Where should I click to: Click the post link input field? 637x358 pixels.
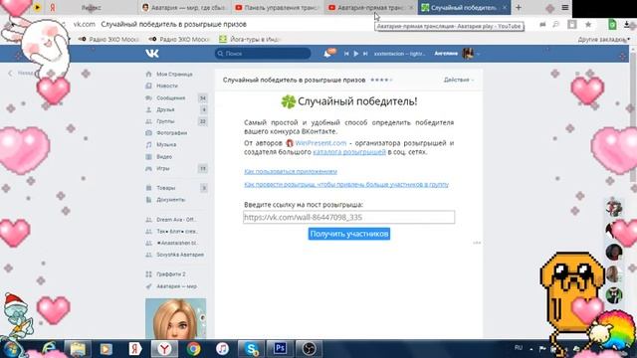(x=349, y=217)
